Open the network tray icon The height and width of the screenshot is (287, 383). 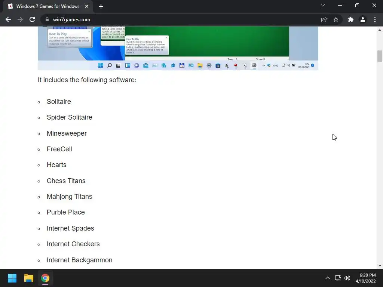[338, 278]
